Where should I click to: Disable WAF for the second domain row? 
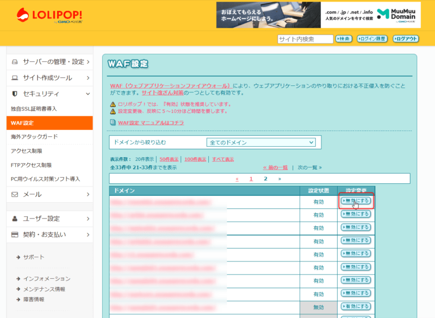click(356, 214)
